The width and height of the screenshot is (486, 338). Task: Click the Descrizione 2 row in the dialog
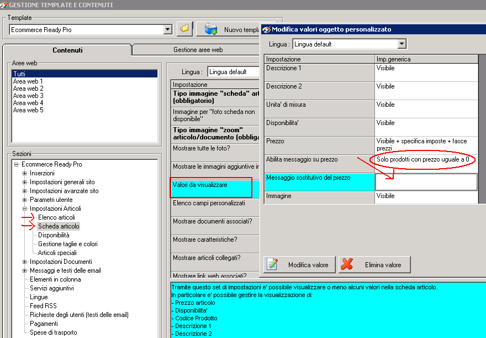371,91
